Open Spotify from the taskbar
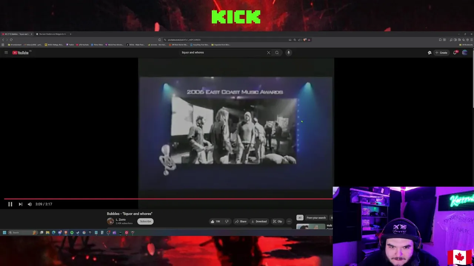The height and width of the screenshot is (266, 474). pyautogui.click(x=72, y=232)
